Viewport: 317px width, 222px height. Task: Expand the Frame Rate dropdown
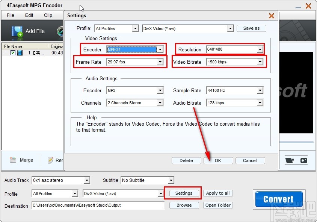pyautogui.click(x=160, y=62)
